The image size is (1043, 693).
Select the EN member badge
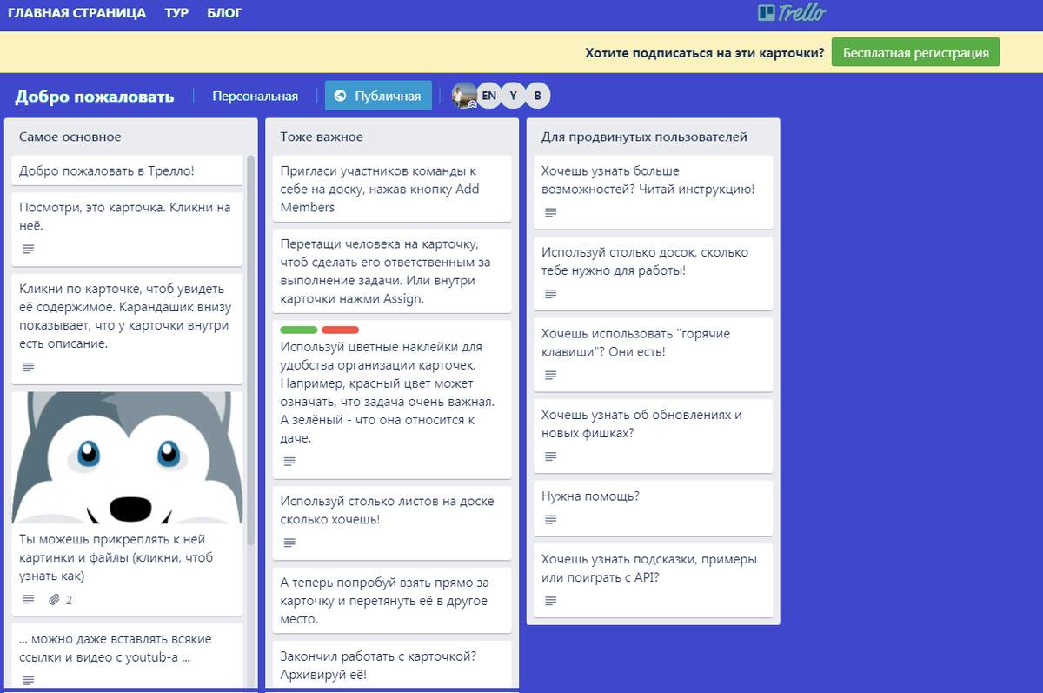point(489,95)
